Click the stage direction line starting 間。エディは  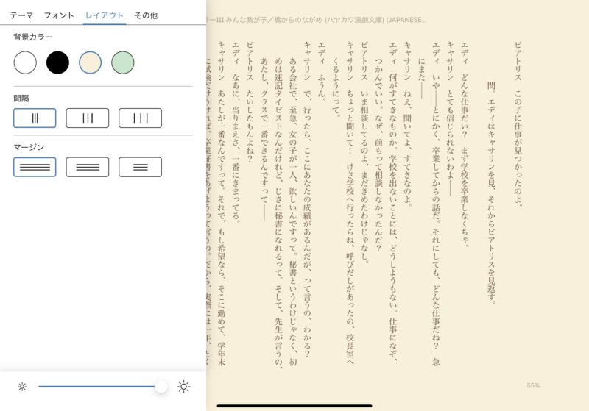click(491, 193)
